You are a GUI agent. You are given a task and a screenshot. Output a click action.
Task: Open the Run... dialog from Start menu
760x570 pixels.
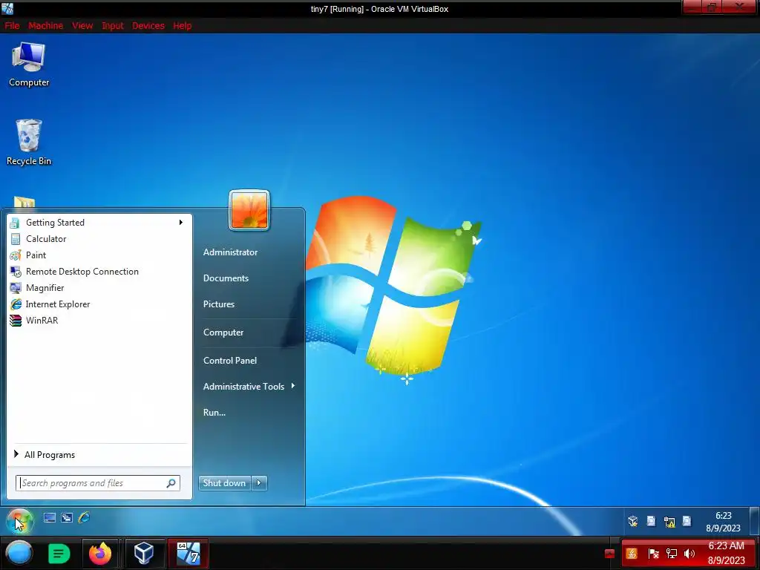tap(214, 413)
